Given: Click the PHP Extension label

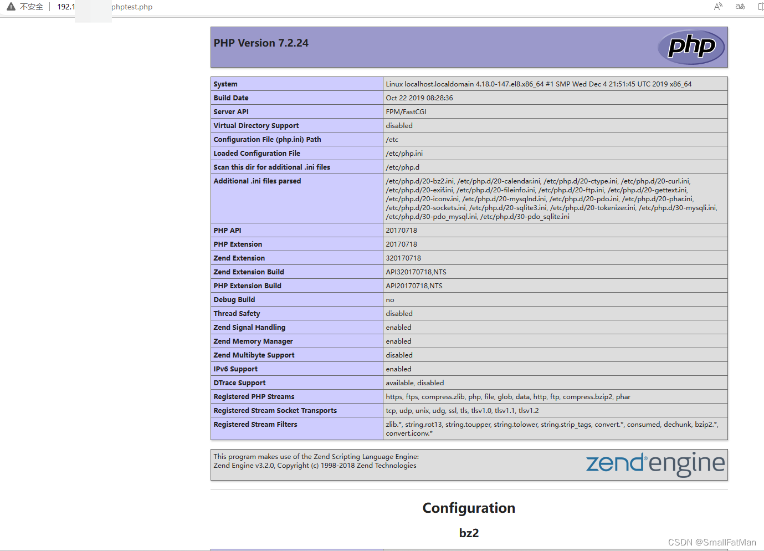Looking at the screenshot, I should 238,244.
